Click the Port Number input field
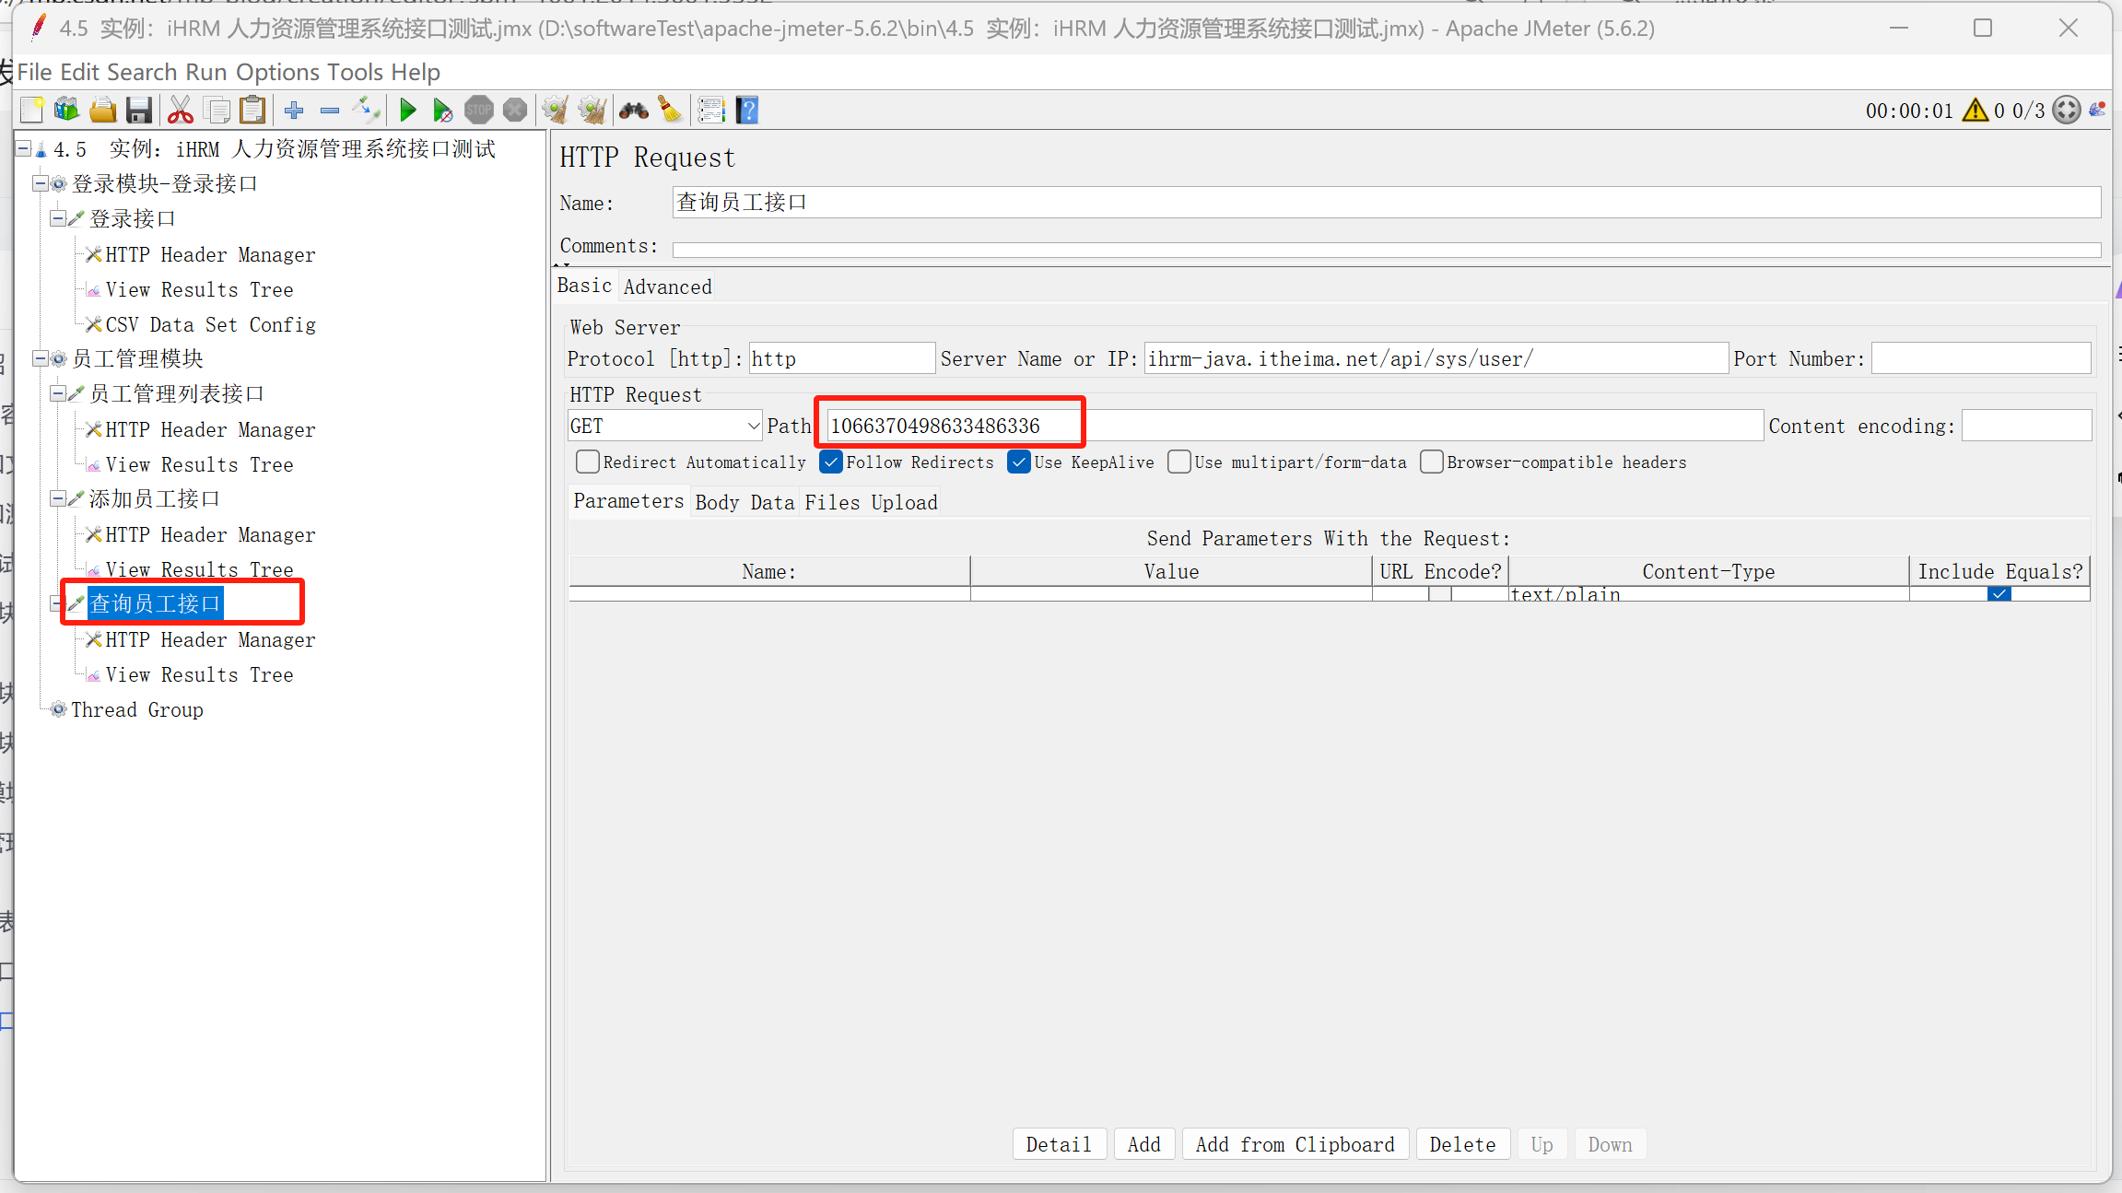The height and width of the screenshot is (1193, 2122). coord(1981,358)
